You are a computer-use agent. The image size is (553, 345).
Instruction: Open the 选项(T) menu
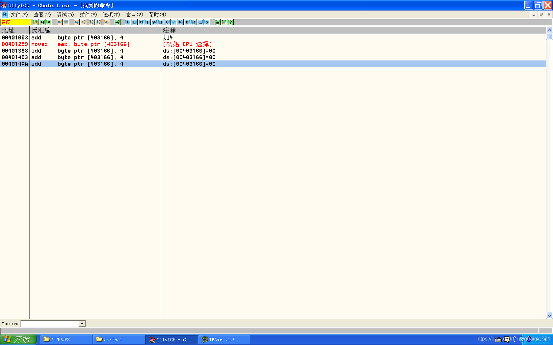(x=112, y=14)
